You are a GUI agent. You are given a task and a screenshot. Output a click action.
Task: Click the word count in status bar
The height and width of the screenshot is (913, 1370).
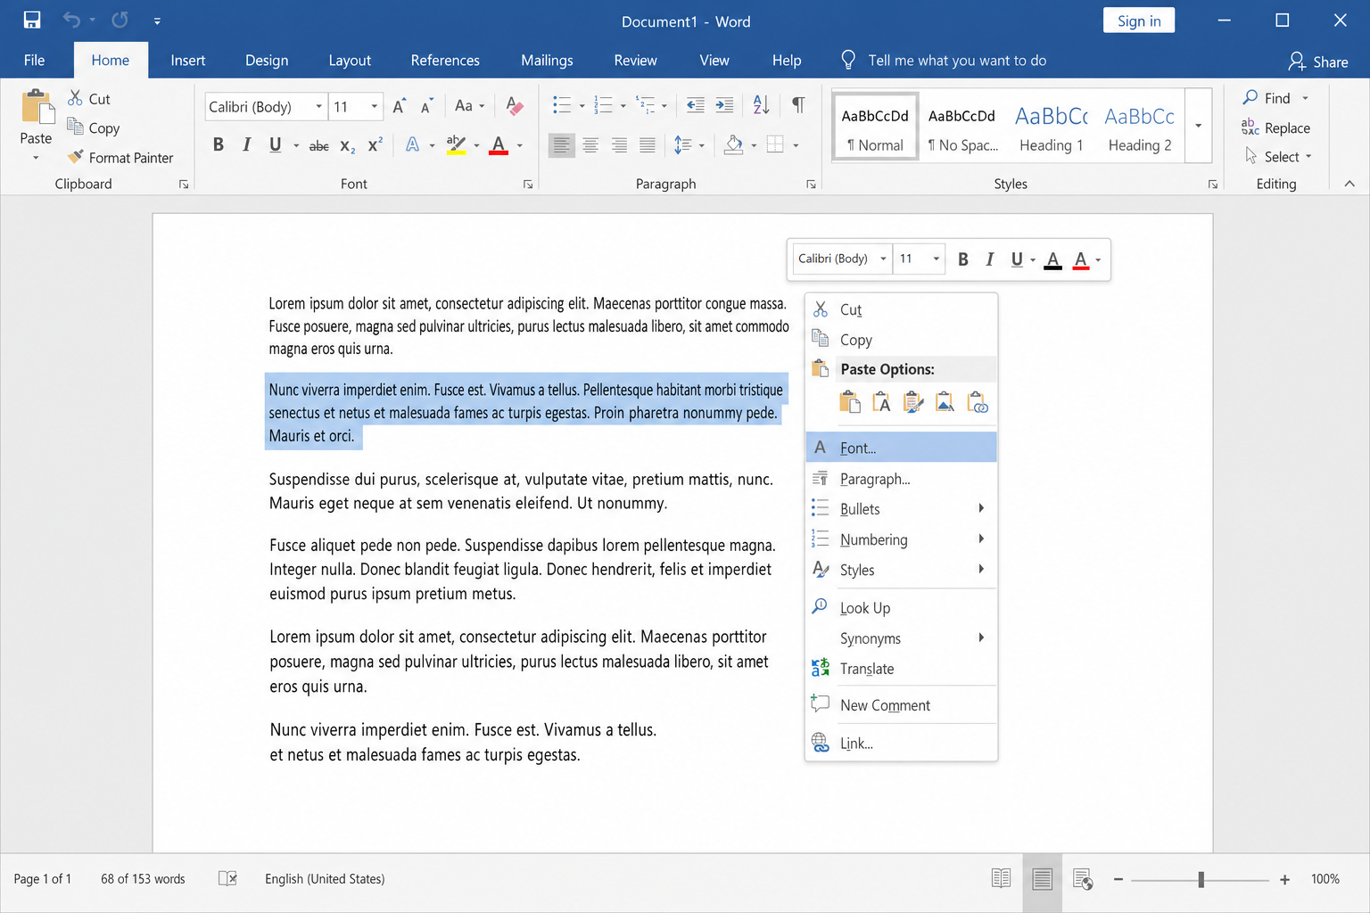[x=143, y=879]
